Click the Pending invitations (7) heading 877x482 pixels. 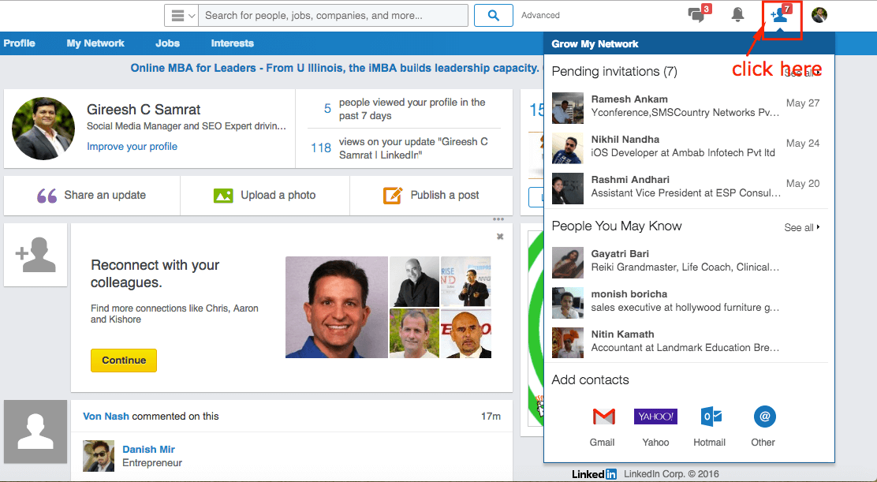(x=614, y=72)
